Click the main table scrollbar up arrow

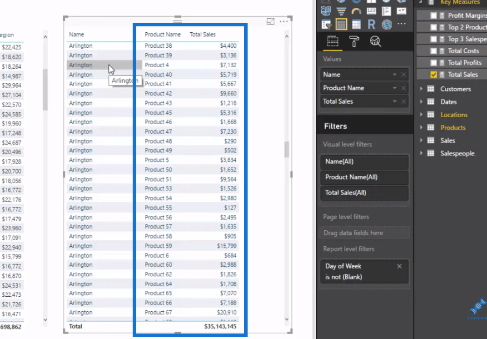(x=287, y=36)
